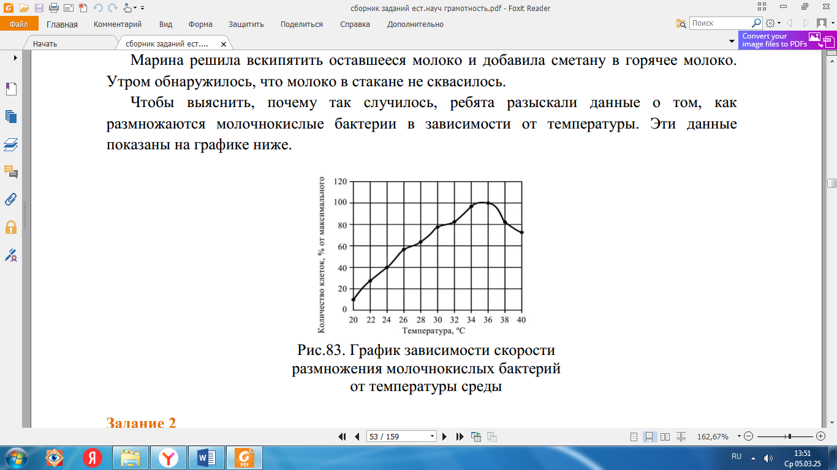
Task: Select continuous page view mode
Action: coord(649,437)
